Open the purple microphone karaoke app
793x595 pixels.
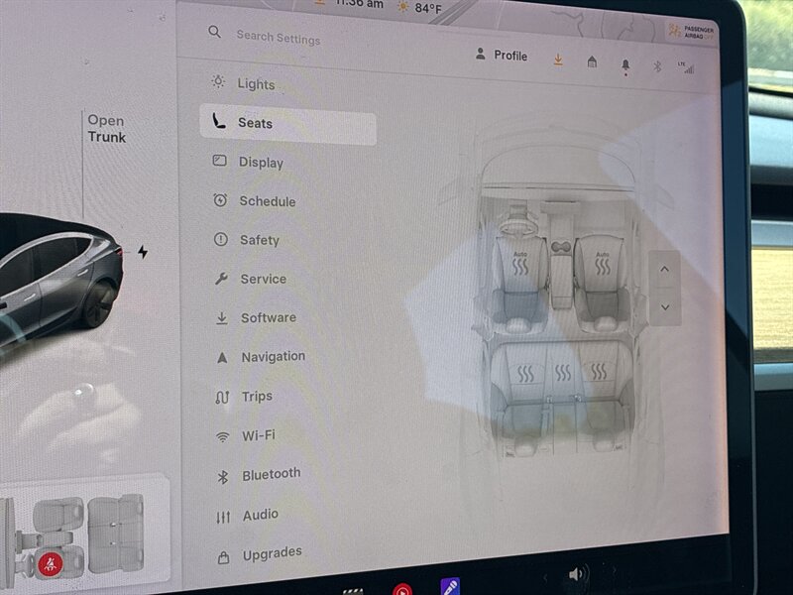pyautogui.click(x=450, y=586)
